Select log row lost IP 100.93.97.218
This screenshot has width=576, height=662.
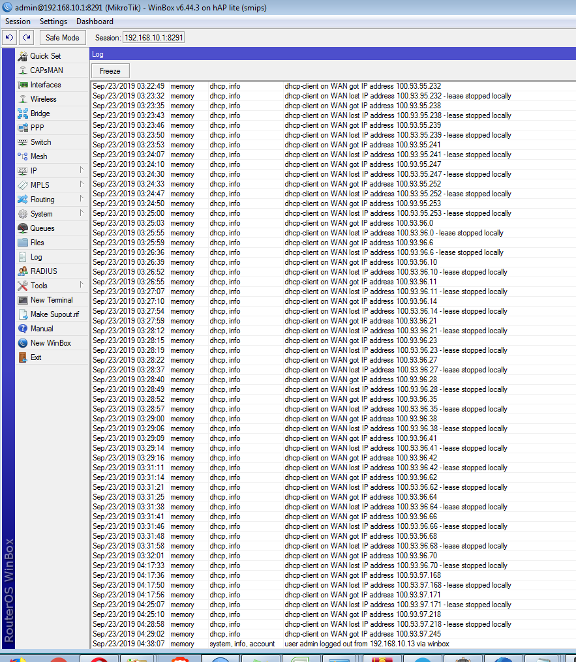(x=333, y=624)
